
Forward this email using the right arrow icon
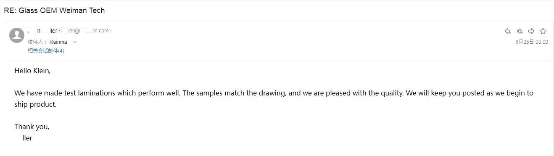coord(531,31)
